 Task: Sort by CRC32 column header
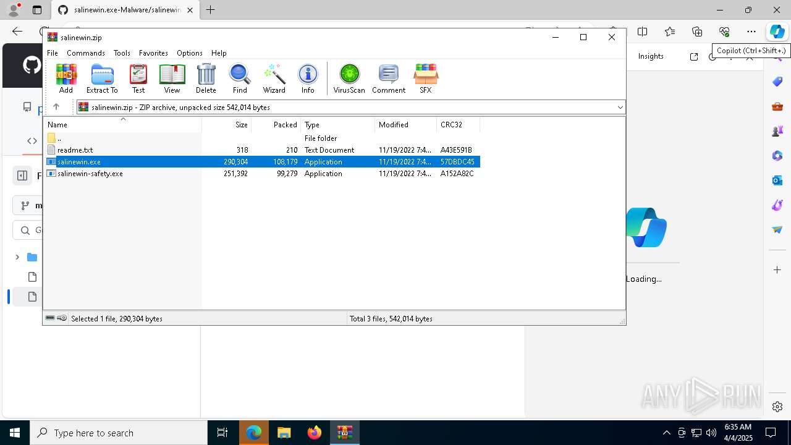(x=458, y=124)
